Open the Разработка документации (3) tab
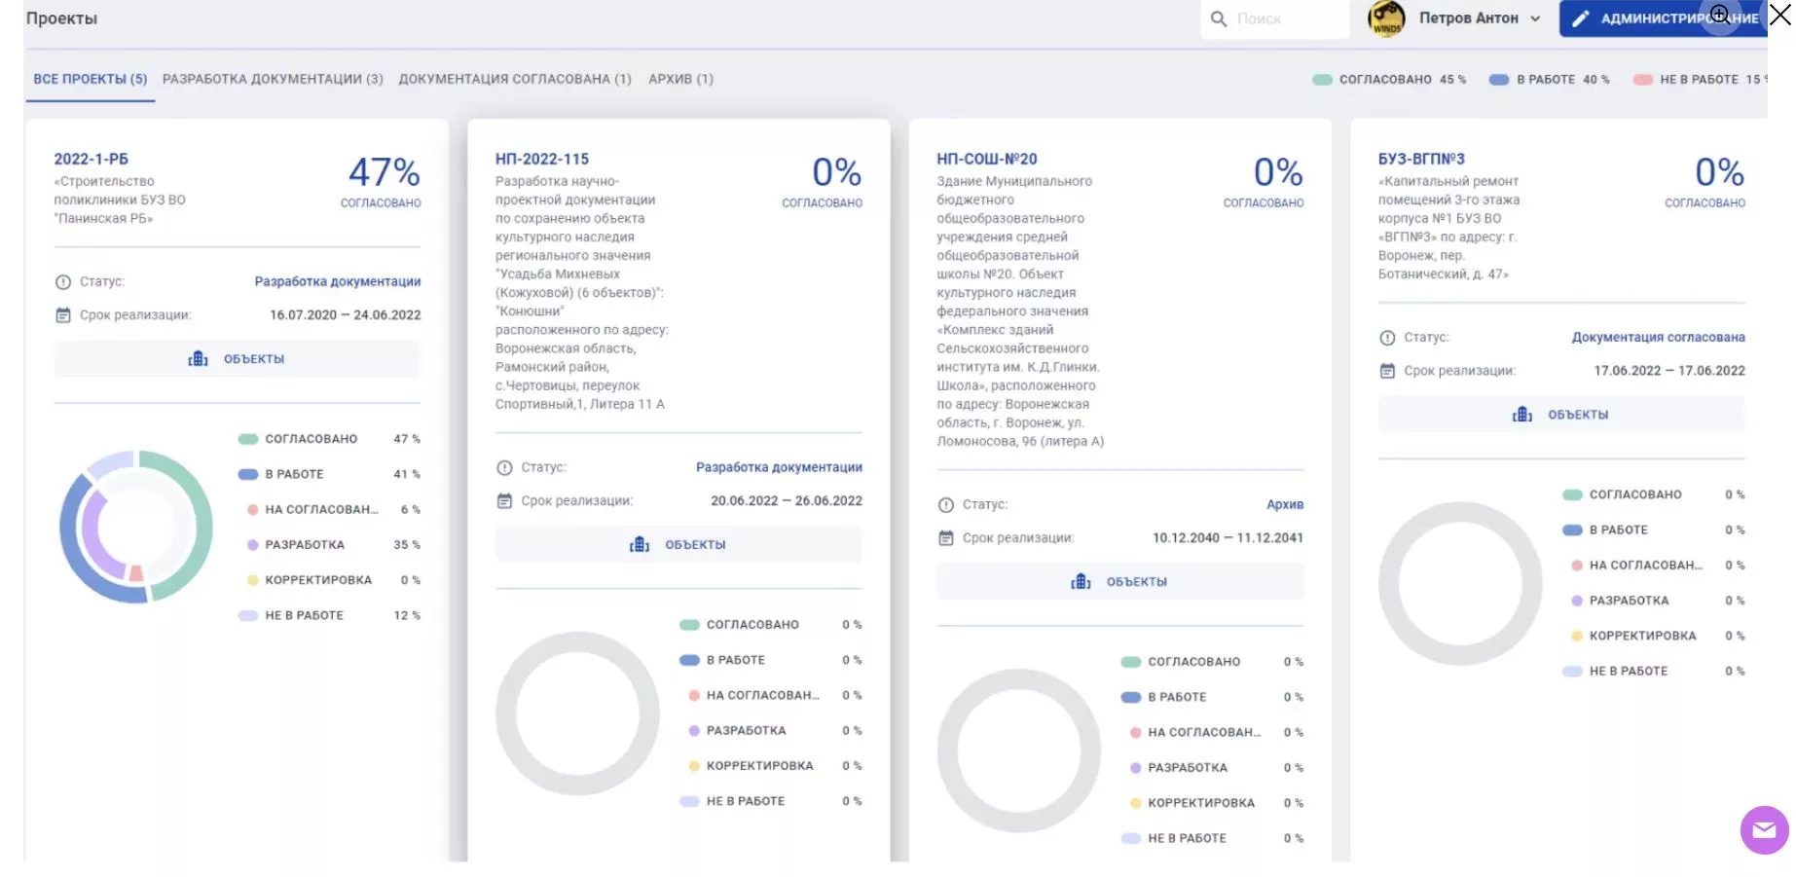Image resolution: width=1796 pixels, height=877 pixels. 273,79
